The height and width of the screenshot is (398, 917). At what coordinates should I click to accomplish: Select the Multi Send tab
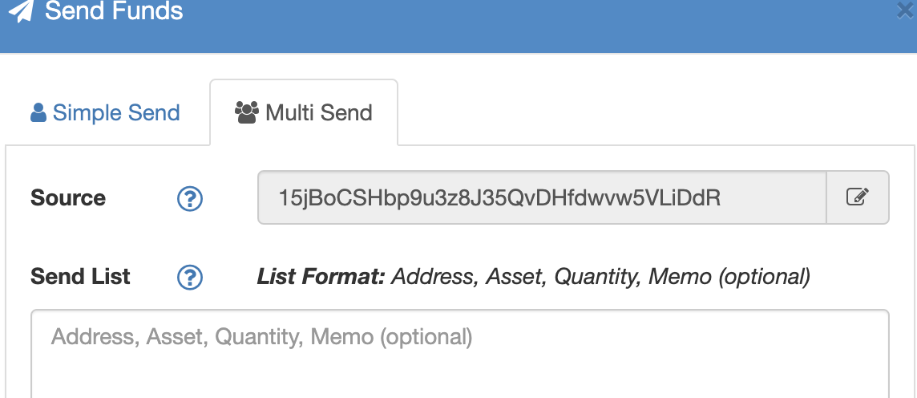pos(304,112)
